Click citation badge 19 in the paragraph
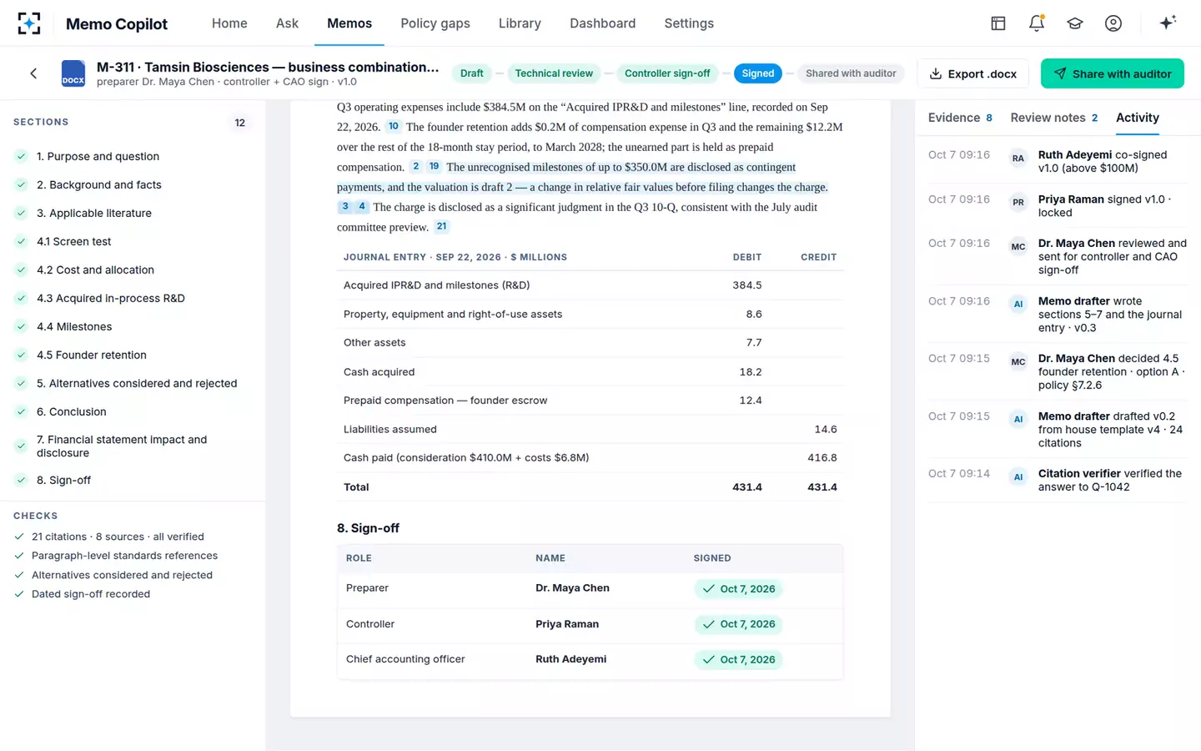 coord(434,167)
